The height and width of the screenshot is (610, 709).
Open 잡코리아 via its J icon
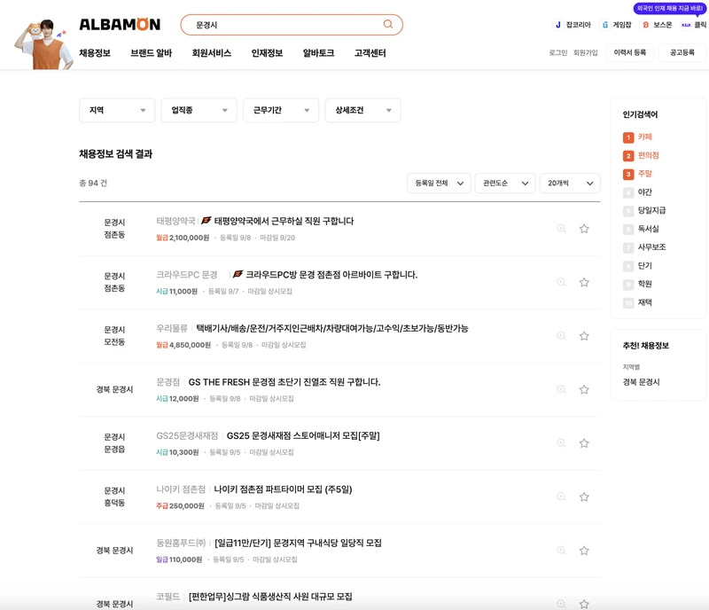click(558, 24)
